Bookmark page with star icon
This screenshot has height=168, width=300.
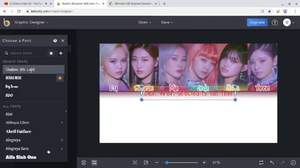(270, 11)
